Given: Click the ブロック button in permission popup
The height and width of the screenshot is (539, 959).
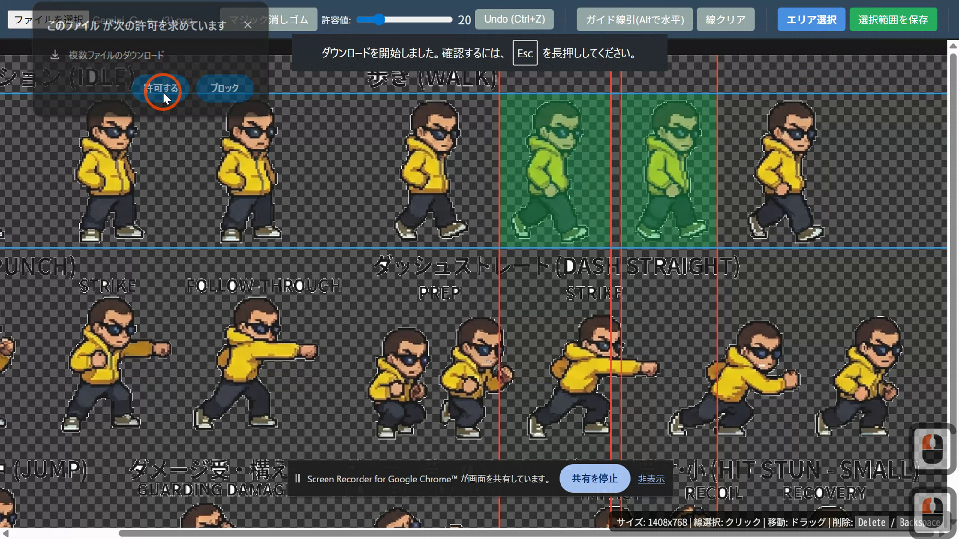Looking at the screenshot, I should 224,88.
